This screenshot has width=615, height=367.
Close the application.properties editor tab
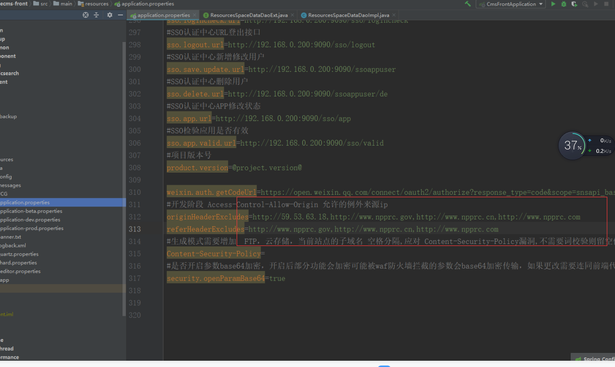tap(195, 15)
